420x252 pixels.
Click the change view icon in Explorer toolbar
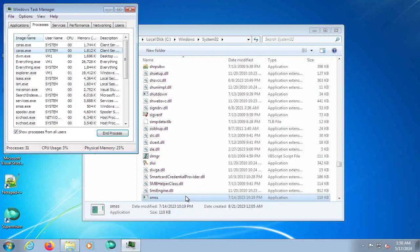coord(304,51)
